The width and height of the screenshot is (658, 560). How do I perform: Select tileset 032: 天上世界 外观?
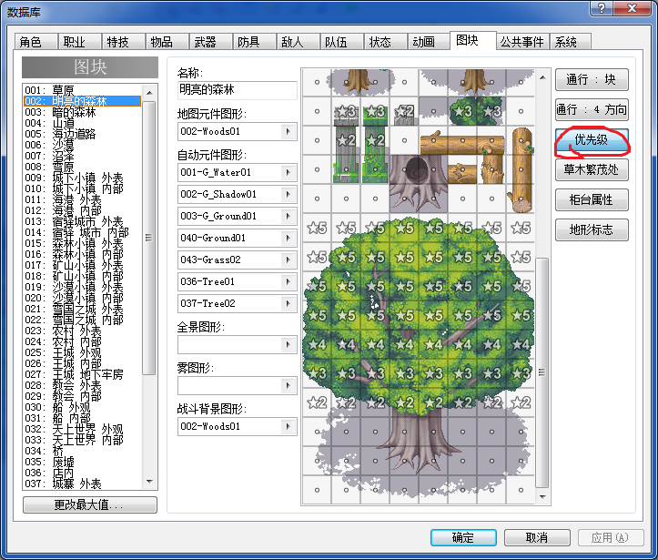(82, 429)
